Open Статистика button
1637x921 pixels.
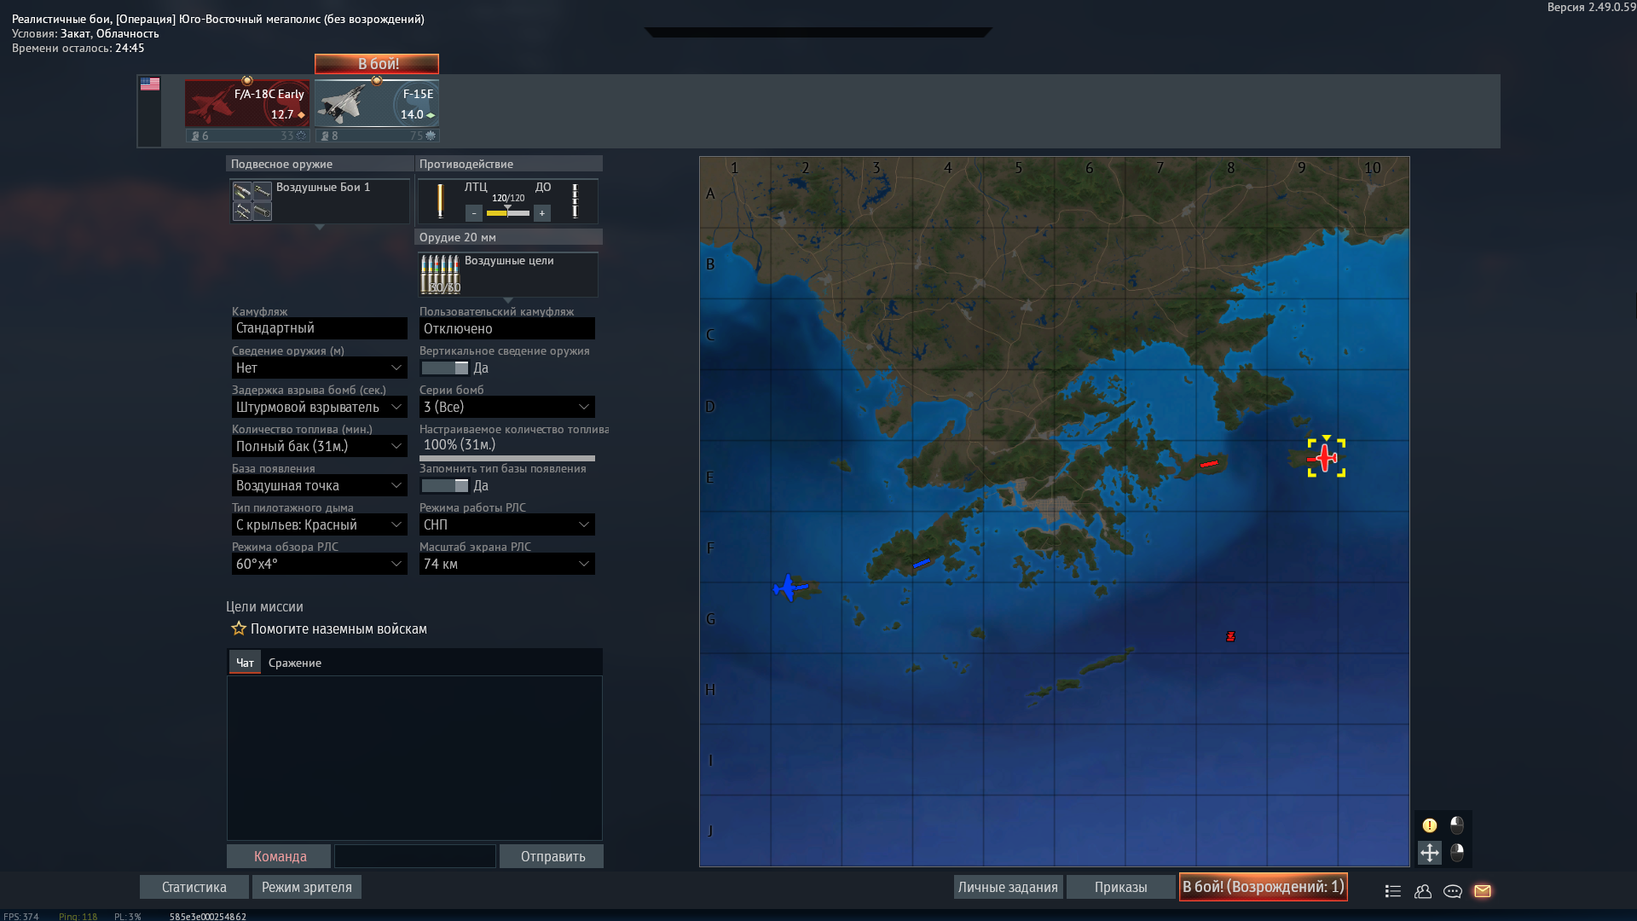tap(194, 887)
